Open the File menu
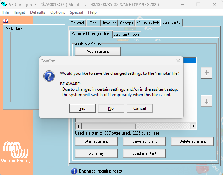Viewport: 223px width, 175px height. point(6,12)
